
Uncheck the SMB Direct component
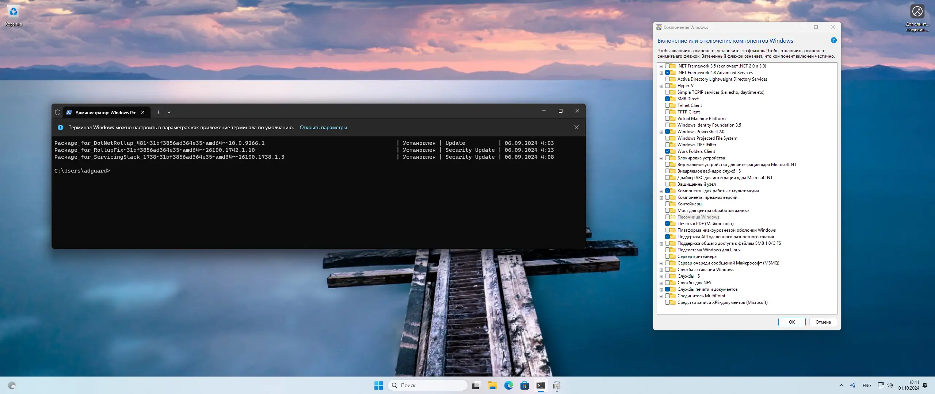tap(667, 99)
